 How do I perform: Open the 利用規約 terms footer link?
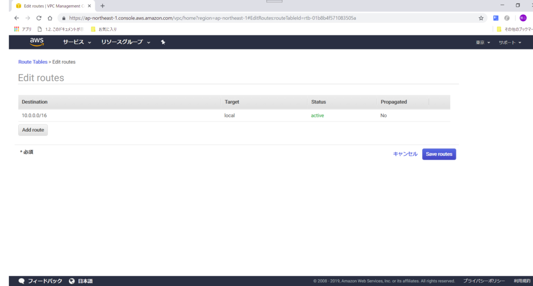point(522,281)
